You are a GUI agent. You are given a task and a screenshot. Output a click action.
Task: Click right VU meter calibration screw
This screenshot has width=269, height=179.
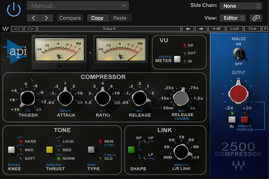click(x=121, y=66)
